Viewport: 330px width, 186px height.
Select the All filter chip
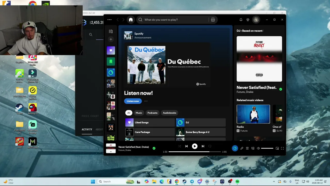[x=129, y=113]
